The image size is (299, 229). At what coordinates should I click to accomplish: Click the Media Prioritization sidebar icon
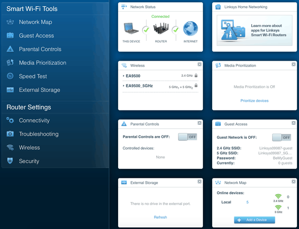[x=10, y=63]
